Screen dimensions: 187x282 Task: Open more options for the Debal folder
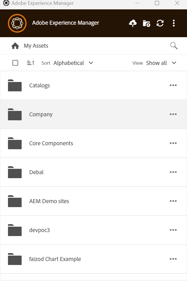173,172
